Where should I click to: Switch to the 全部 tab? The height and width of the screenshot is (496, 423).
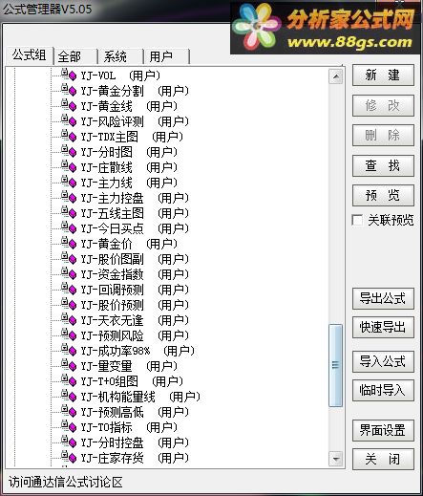coord(75,57)
